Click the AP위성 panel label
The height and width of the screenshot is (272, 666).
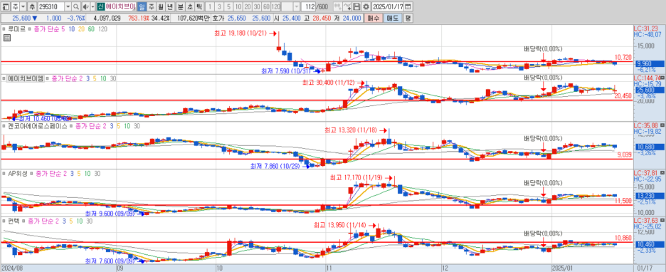pos(18,174)
